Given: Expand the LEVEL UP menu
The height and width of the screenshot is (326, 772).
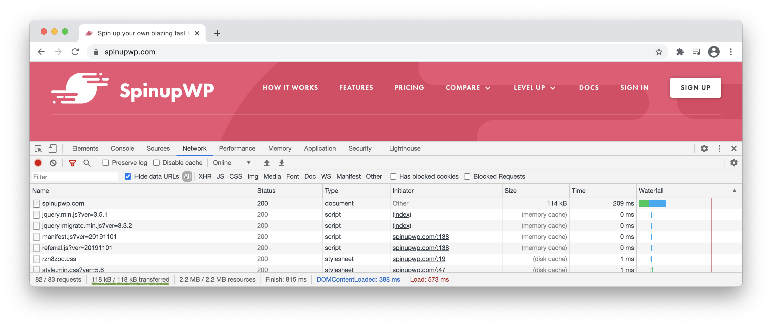Looking at the screenshot, I should pyautogui.click(x=535, y=87).
